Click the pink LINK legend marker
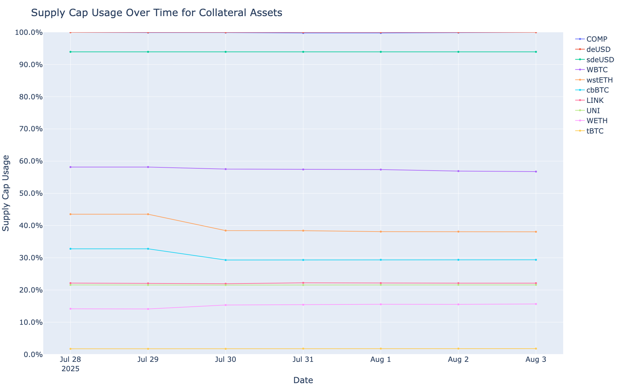 [x=580, y=100]
